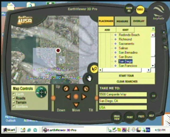Click the Clear Searches button

point(126,81)
